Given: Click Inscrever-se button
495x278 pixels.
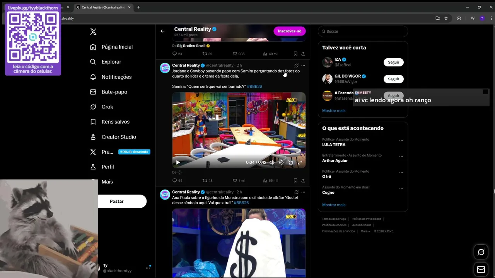Looking at the screenshot, I should tap(289, 31).
